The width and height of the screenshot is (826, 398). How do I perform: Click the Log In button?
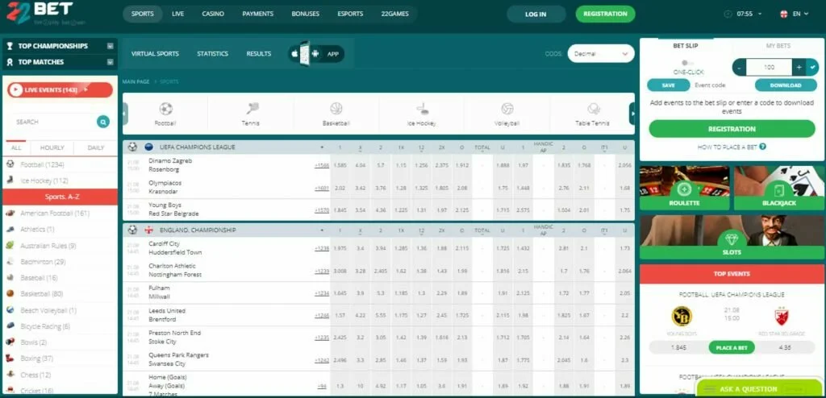(536, 14)
